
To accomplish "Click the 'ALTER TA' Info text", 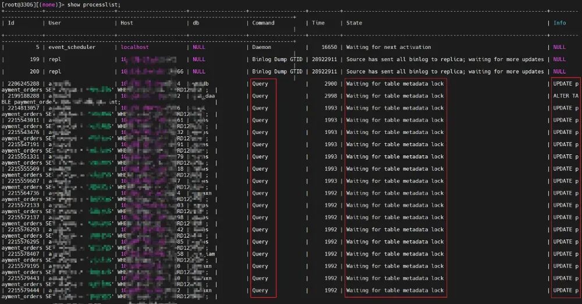I will pyautogui.click(x=566, y=96).
